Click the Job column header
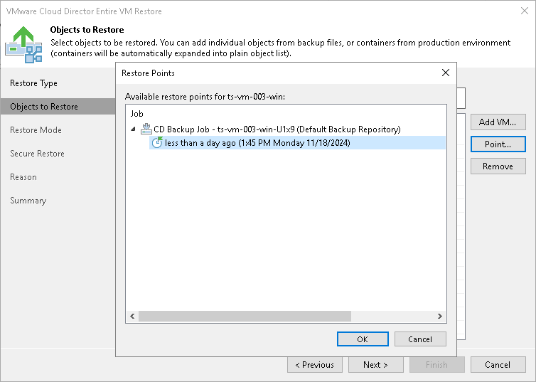Viewport: 536px width, 382px height. (x=136, y=114)
